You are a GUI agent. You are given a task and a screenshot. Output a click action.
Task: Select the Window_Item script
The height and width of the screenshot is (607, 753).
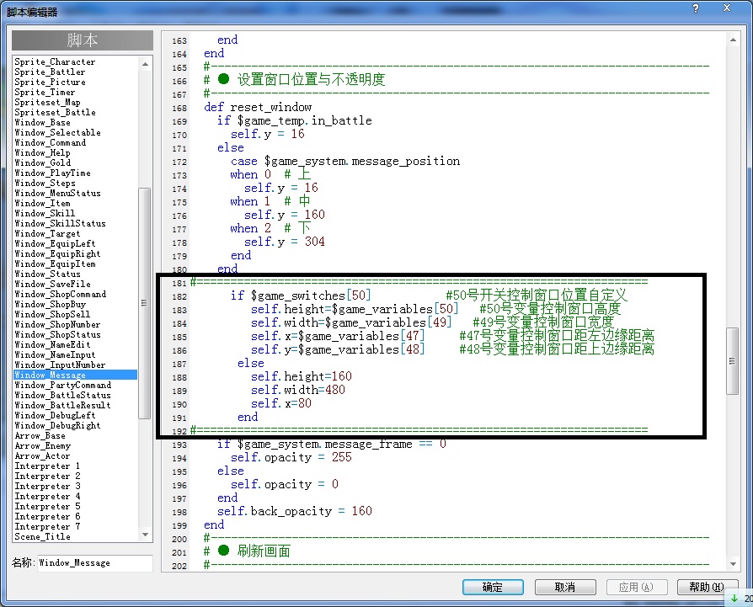click(x=43, y=203)
